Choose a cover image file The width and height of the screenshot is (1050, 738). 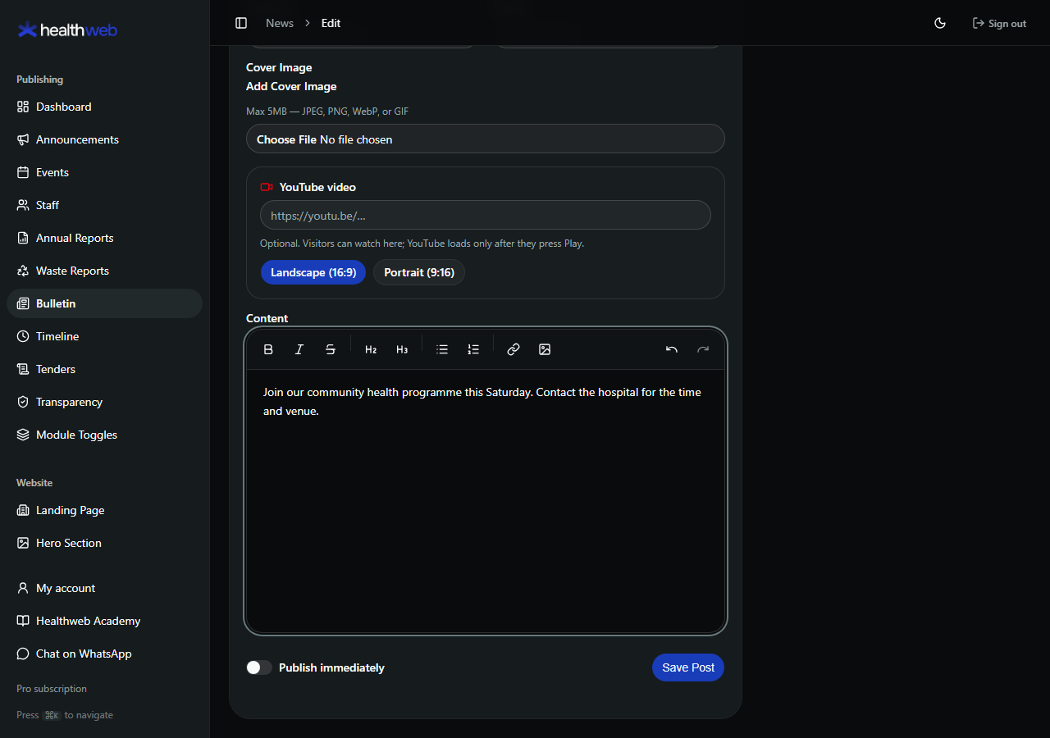(x=486, y=139)
